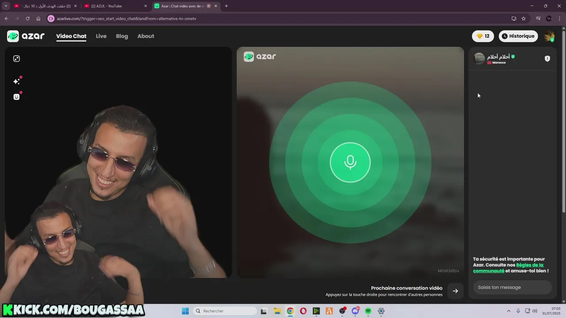Viewport: 566px width, 318px height.
Task: Switch to the Video Chat tab
Action: click(x=71, y=36)
